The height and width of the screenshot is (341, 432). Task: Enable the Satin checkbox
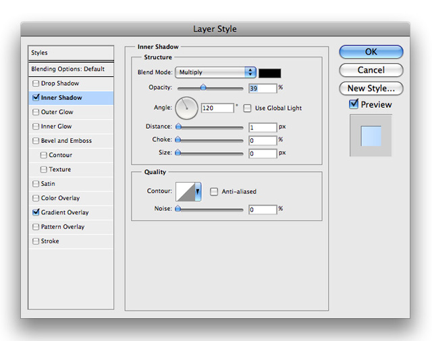click(36, 184)
